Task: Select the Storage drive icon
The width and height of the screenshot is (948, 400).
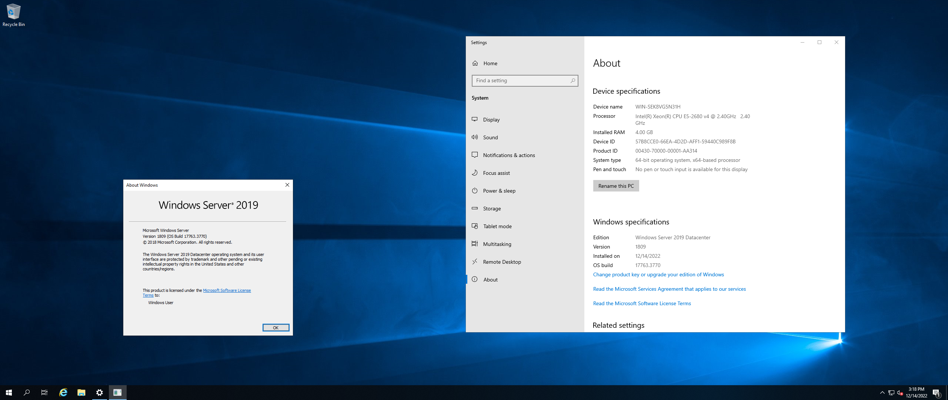Action: point(475,208)
